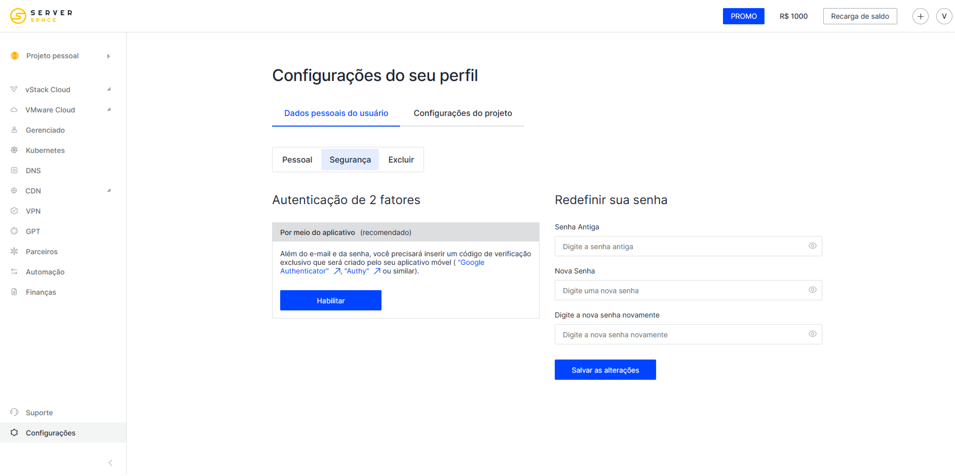
Task: Toggle visibility of Nova Senha field
Action: [x=812, y=290]
